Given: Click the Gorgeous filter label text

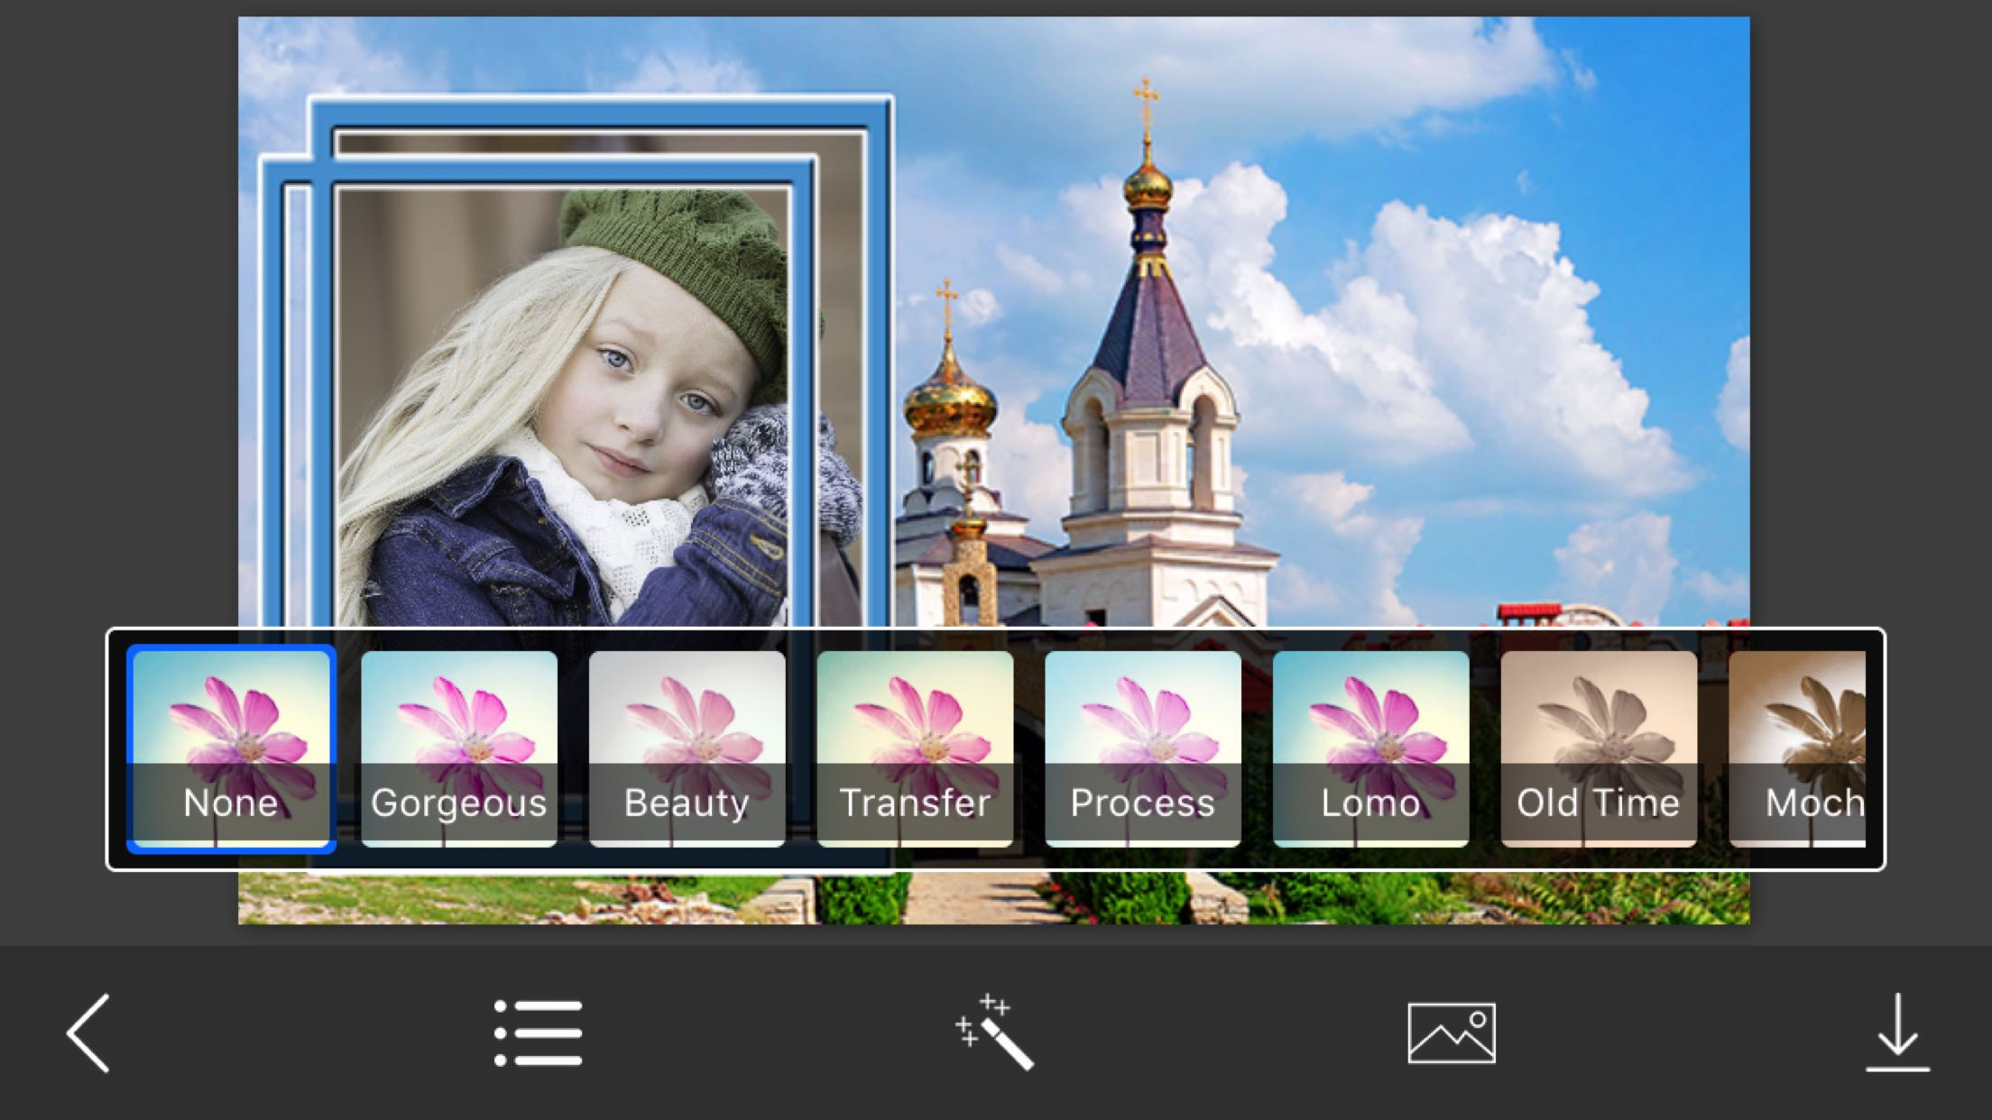Looking at the screenshot, I should (458, 803).
